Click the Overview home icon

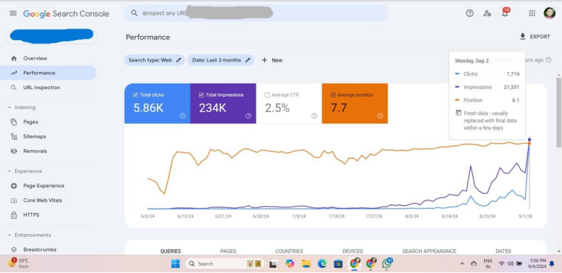coord(13,59)
